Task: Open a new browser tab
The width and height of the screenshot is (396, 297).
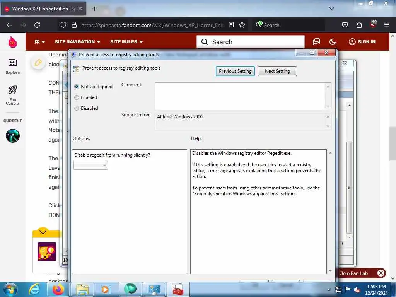Action: [94, 9]
